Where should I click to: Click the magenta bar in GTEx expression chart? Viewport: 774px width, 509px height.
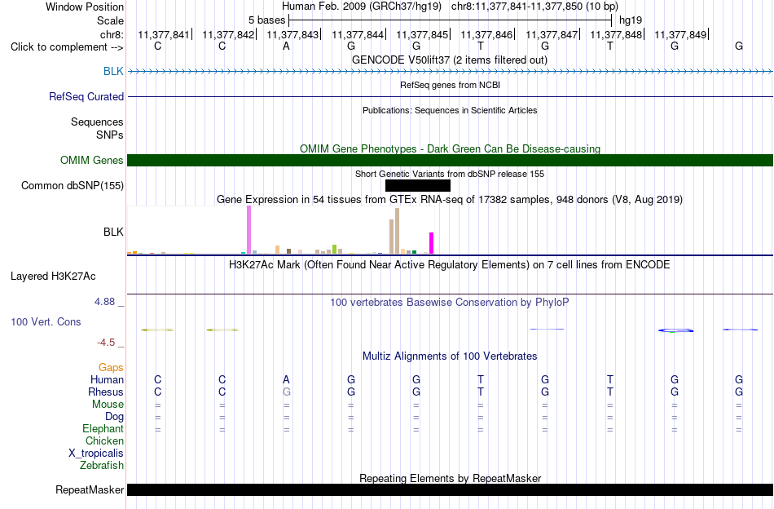432,243
